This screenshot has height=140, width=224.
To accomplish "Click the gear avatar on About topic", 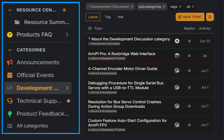I will 177,41.
